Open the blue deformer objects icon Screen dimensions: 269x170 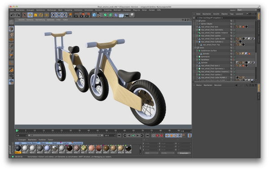[116, 15]
